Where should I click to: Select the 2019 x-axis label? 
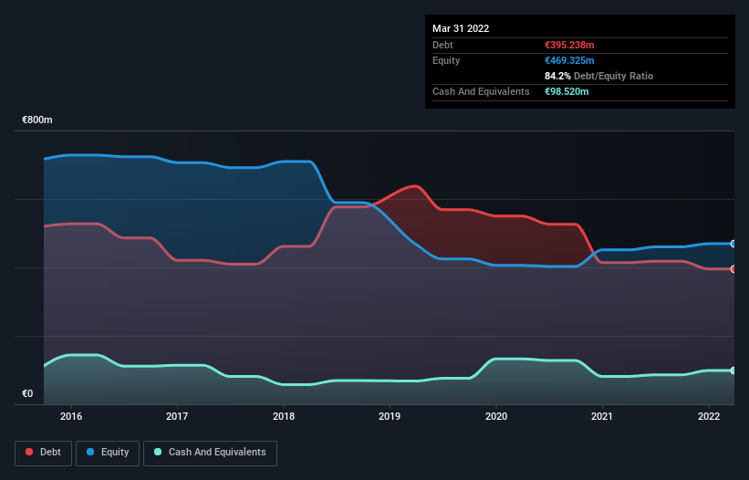pyautogui.click(x=390, y=416)
